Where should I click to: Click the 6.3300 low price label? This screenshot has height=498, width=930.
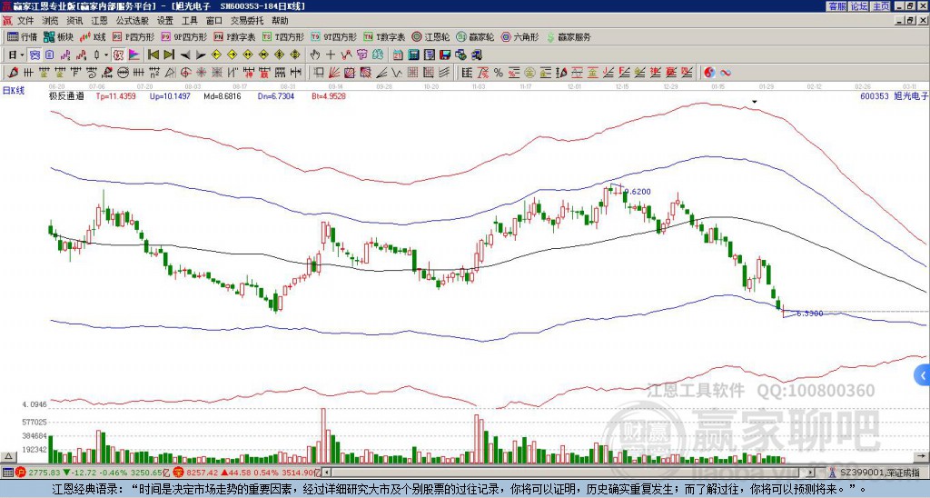coord(809,314)
